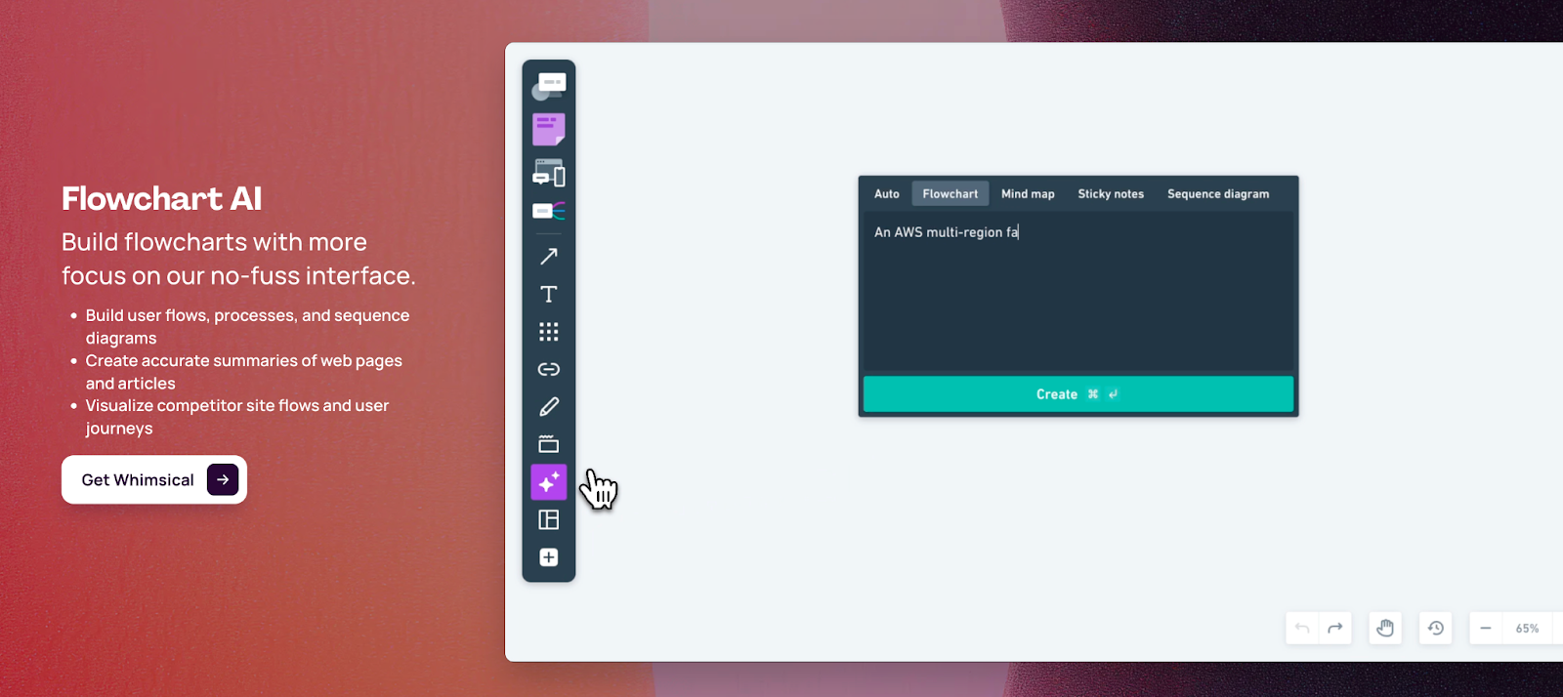Open the Sequence diagram tab
Screen dimensions: 1563x697
point(1217,194)
